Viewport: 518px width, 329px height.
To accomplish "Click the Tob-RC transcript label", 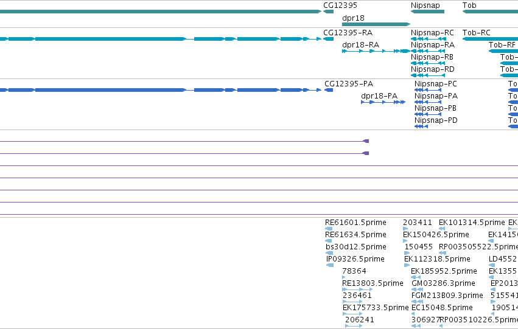I will pyautogui.click(x=476, y=33).
